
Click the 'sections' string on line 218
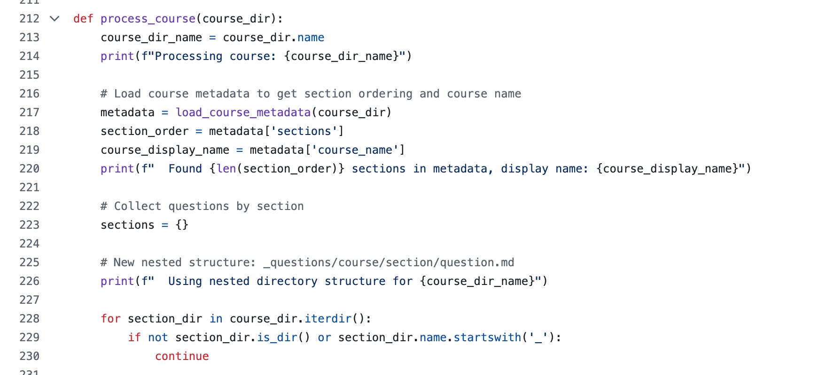point(304,131)
